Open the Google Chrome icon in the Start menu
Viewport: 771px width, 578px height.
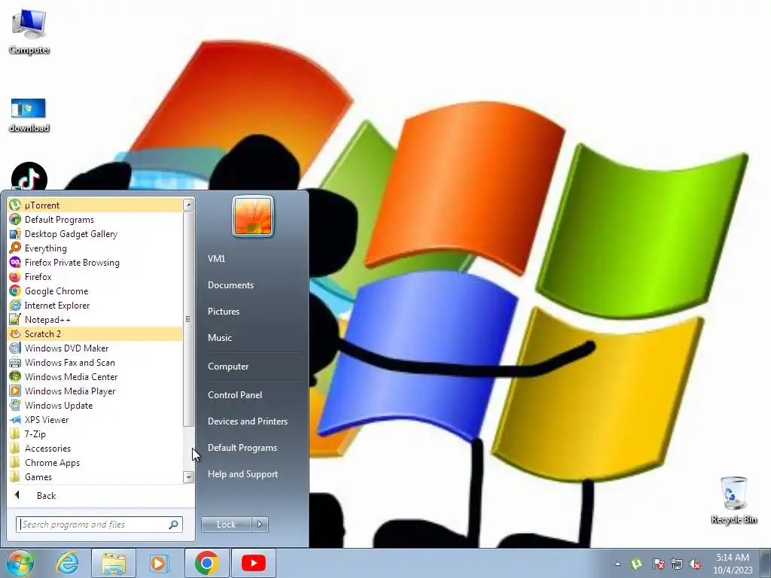(15, 291)
